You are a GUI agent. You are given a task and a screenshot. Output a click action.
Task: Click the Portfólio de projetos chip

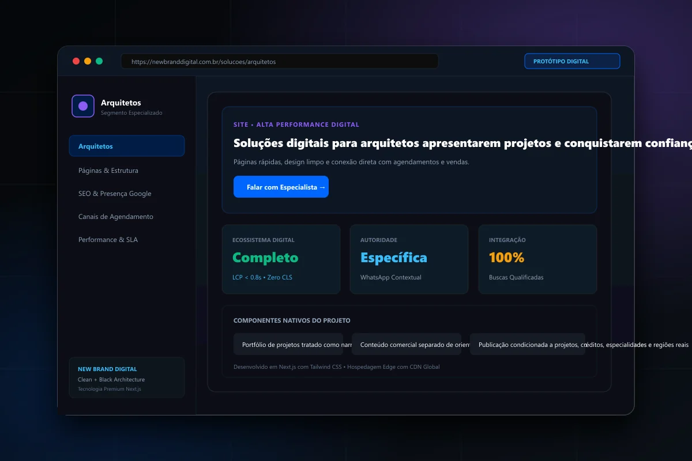(x=288, y=344)
